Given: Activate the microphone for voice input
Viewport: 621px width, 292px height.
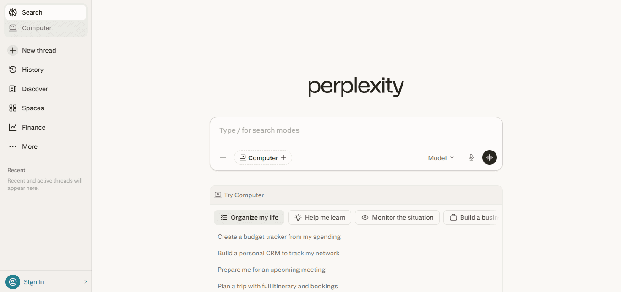Looking at the screenshot, I should pyautogui.click(x=471, y=157).
